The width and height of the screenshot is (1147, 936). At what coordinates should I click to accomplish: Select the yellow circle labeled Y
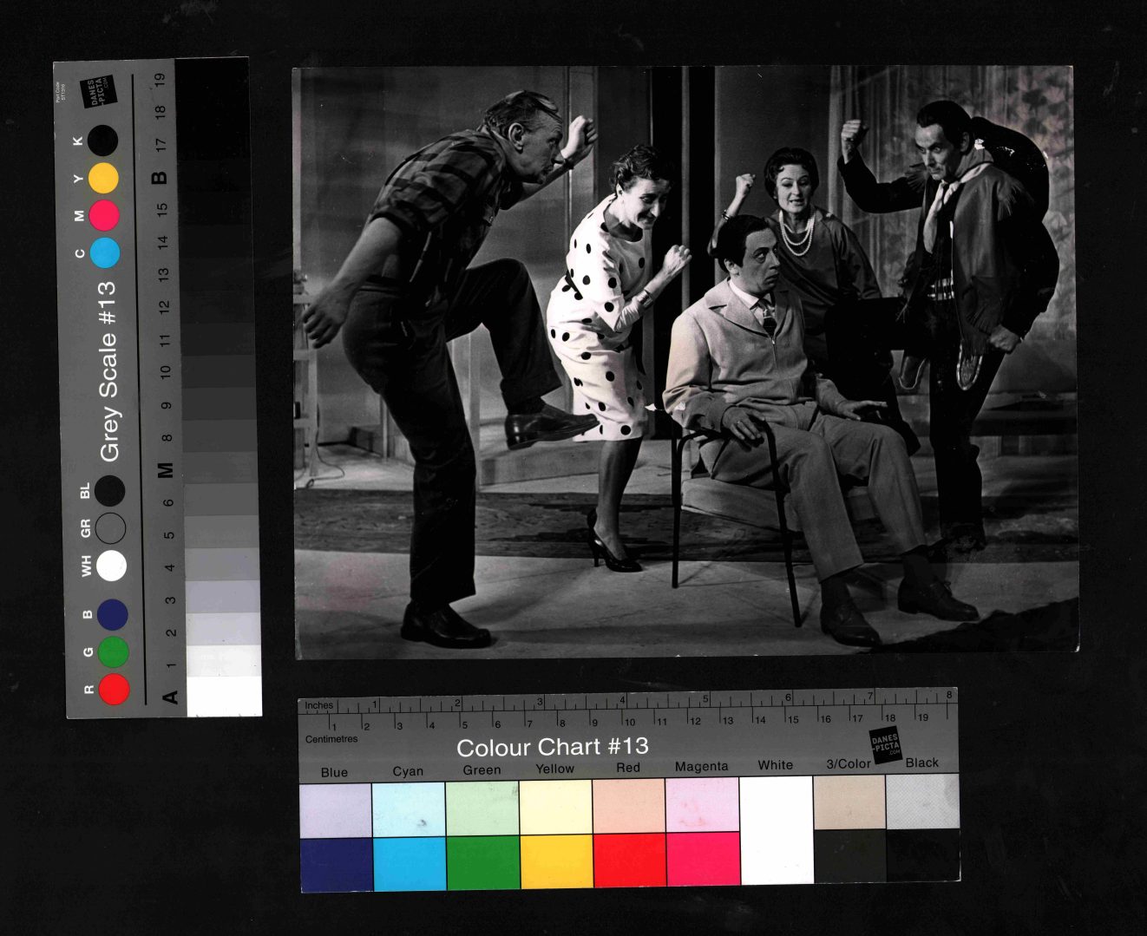(103, 178)
